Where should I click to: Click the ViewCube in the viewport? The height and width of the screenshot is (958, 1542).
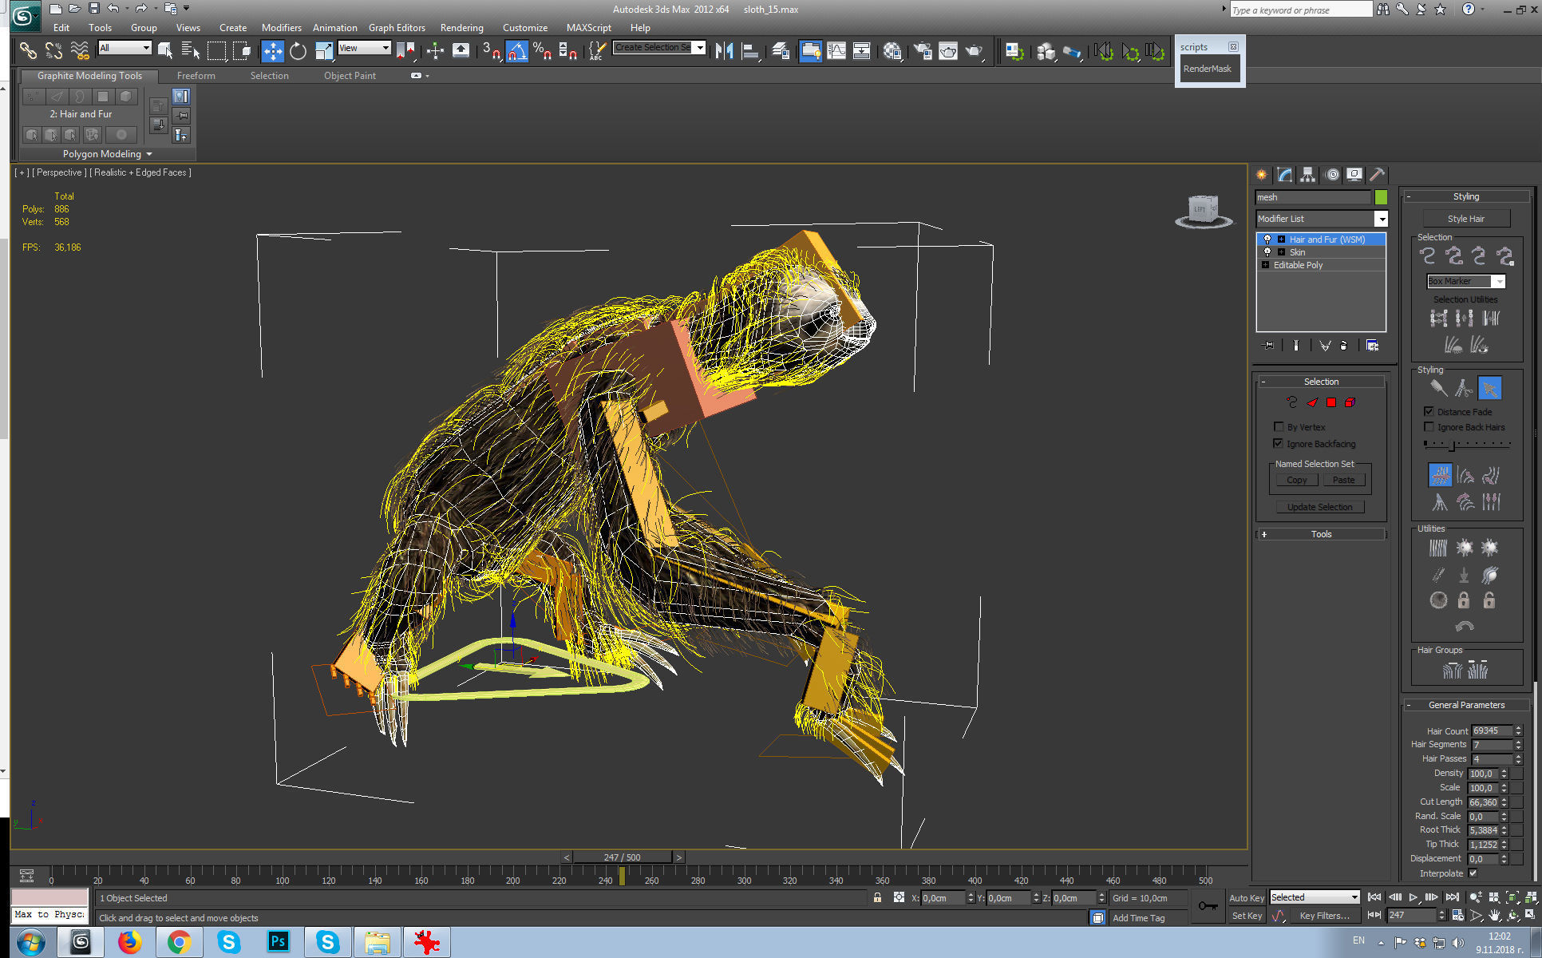(1204, 211)
